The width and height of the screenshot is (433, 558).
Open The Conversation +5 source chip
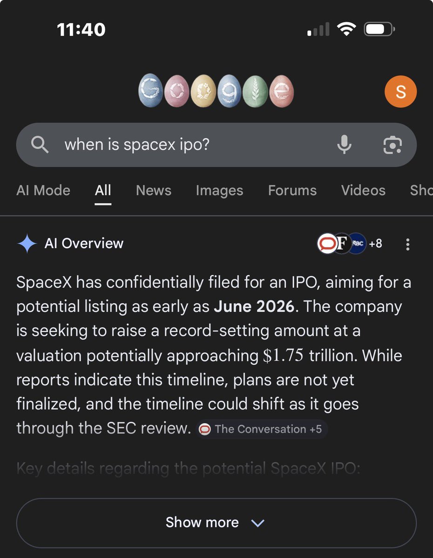[x=262, y=429]
